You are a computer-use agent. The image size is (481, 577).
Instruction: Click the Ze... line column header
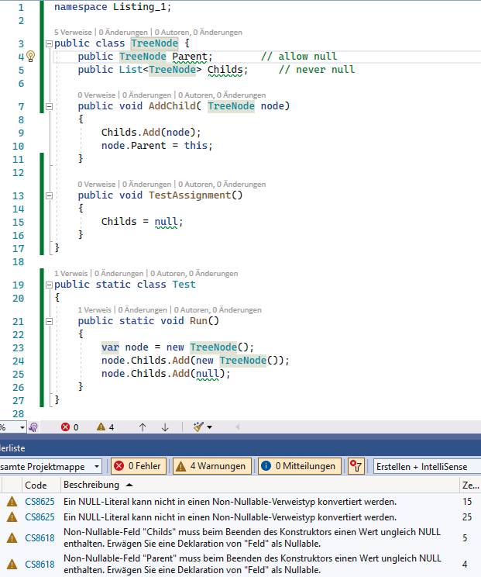(470, 485)
